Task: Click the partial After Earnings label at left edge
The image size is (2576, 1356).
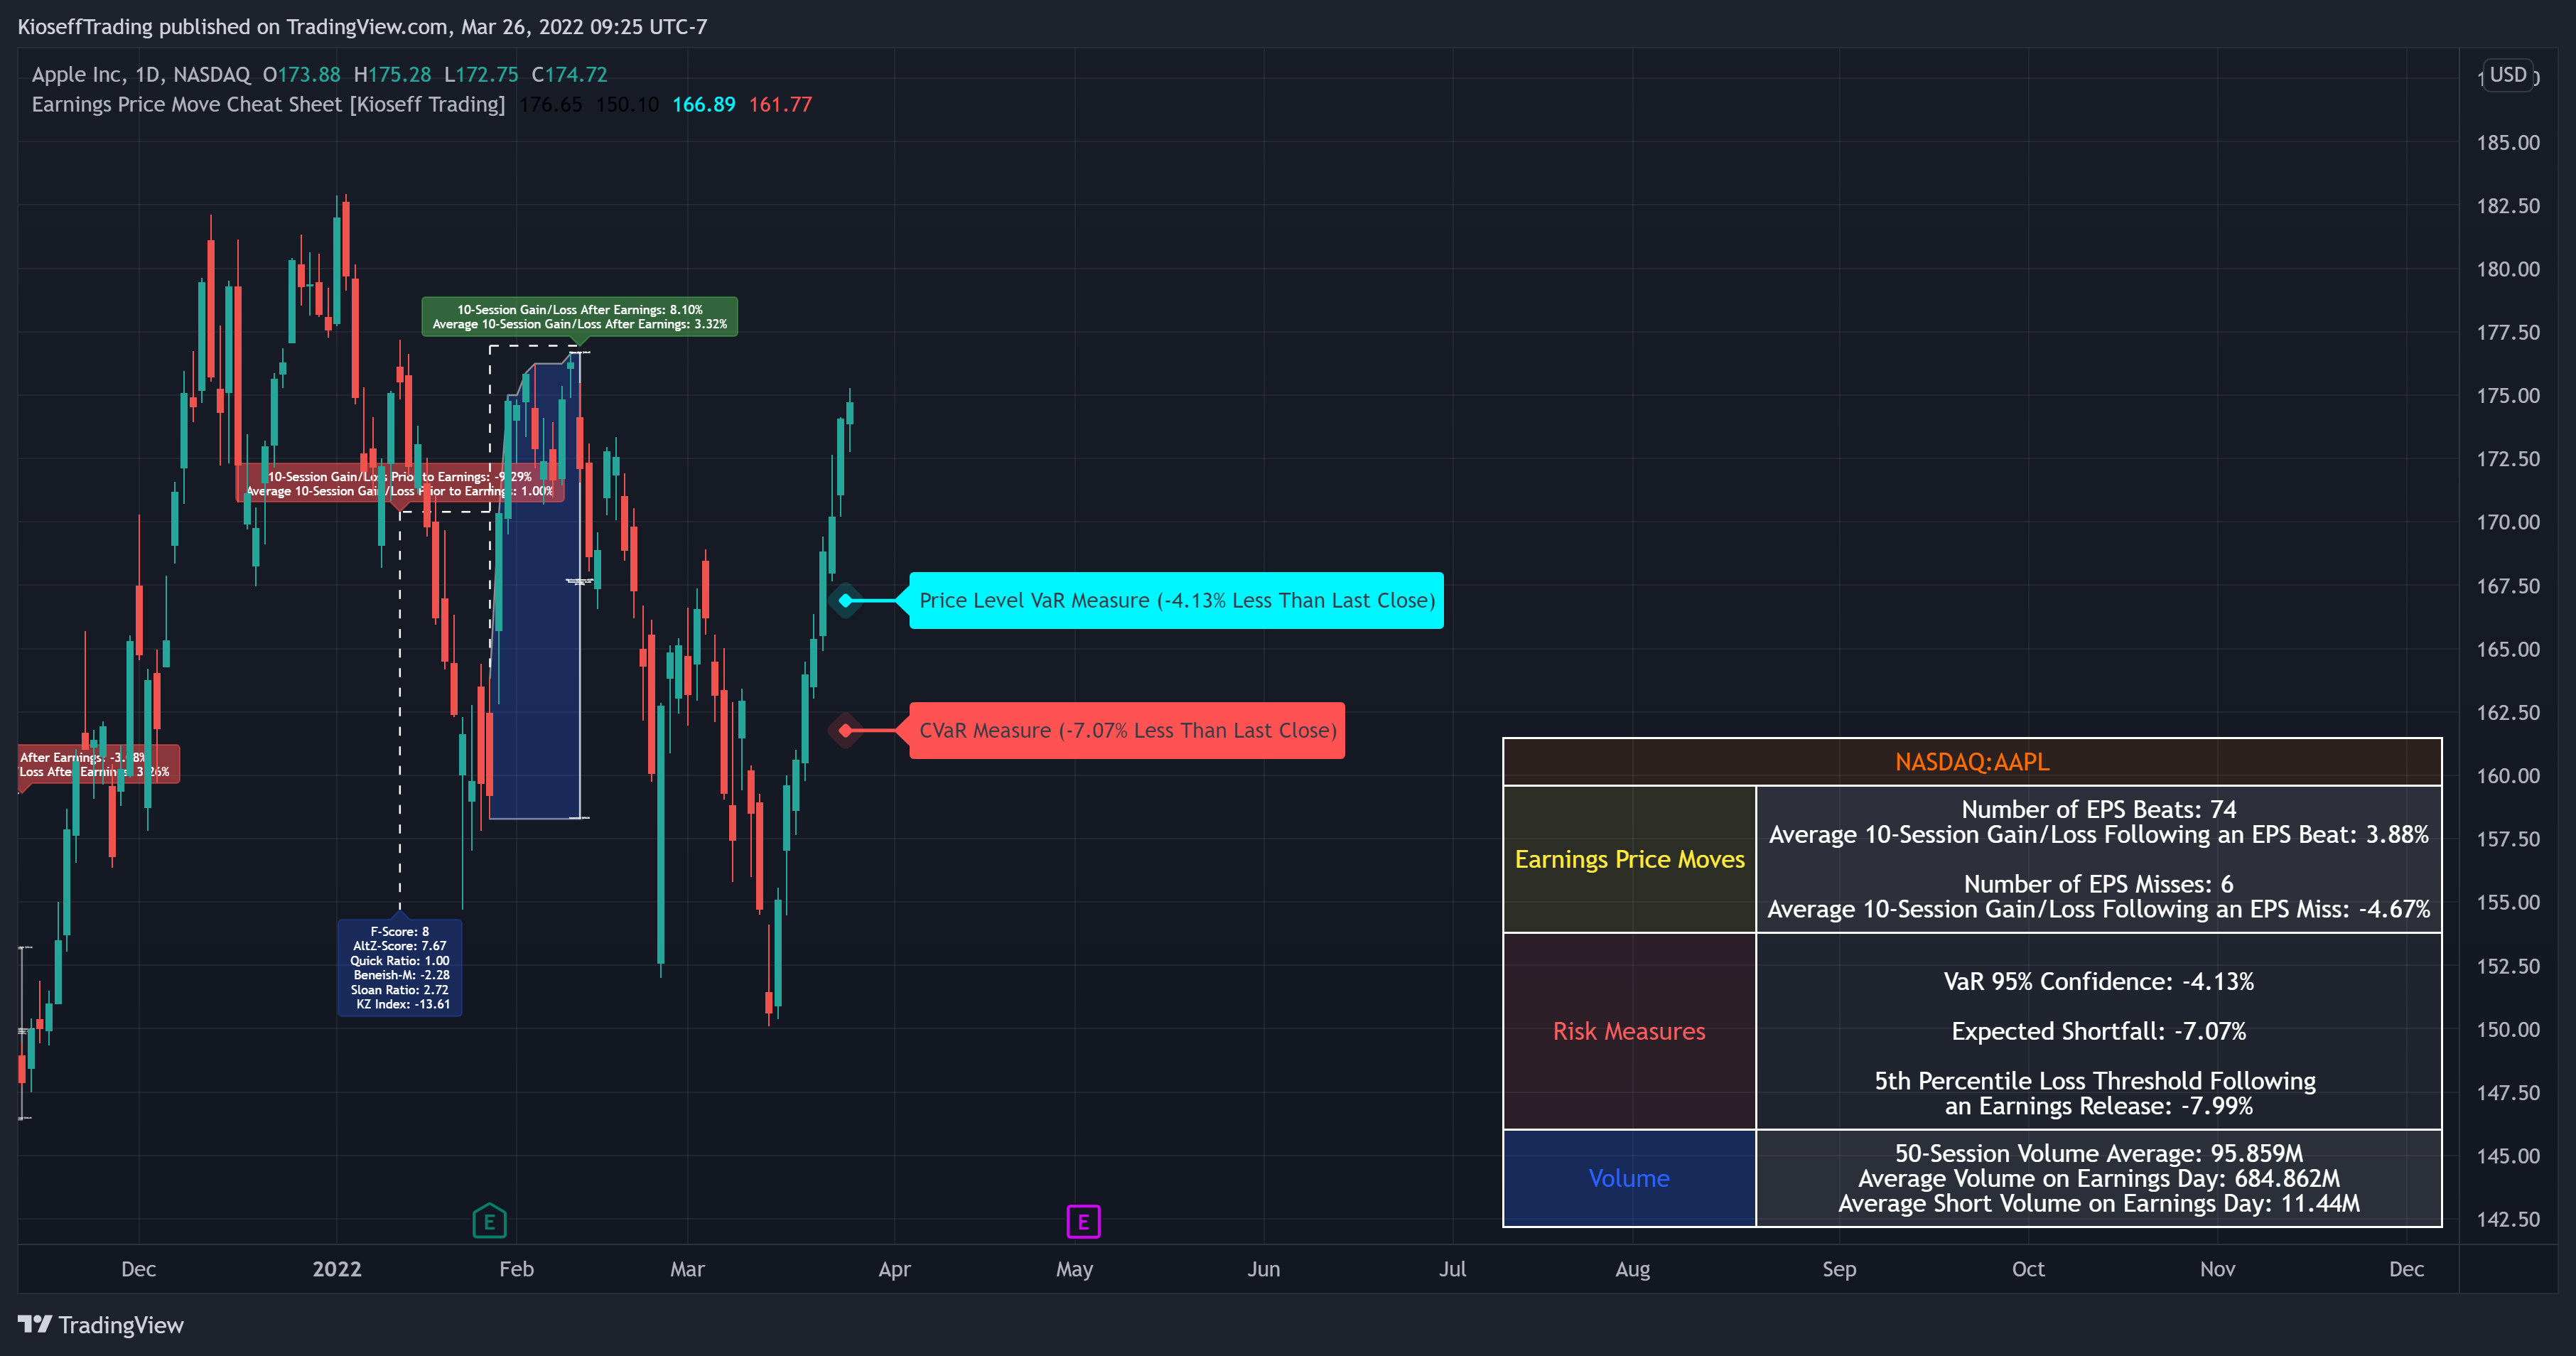Action: click(x=99, y=764)
